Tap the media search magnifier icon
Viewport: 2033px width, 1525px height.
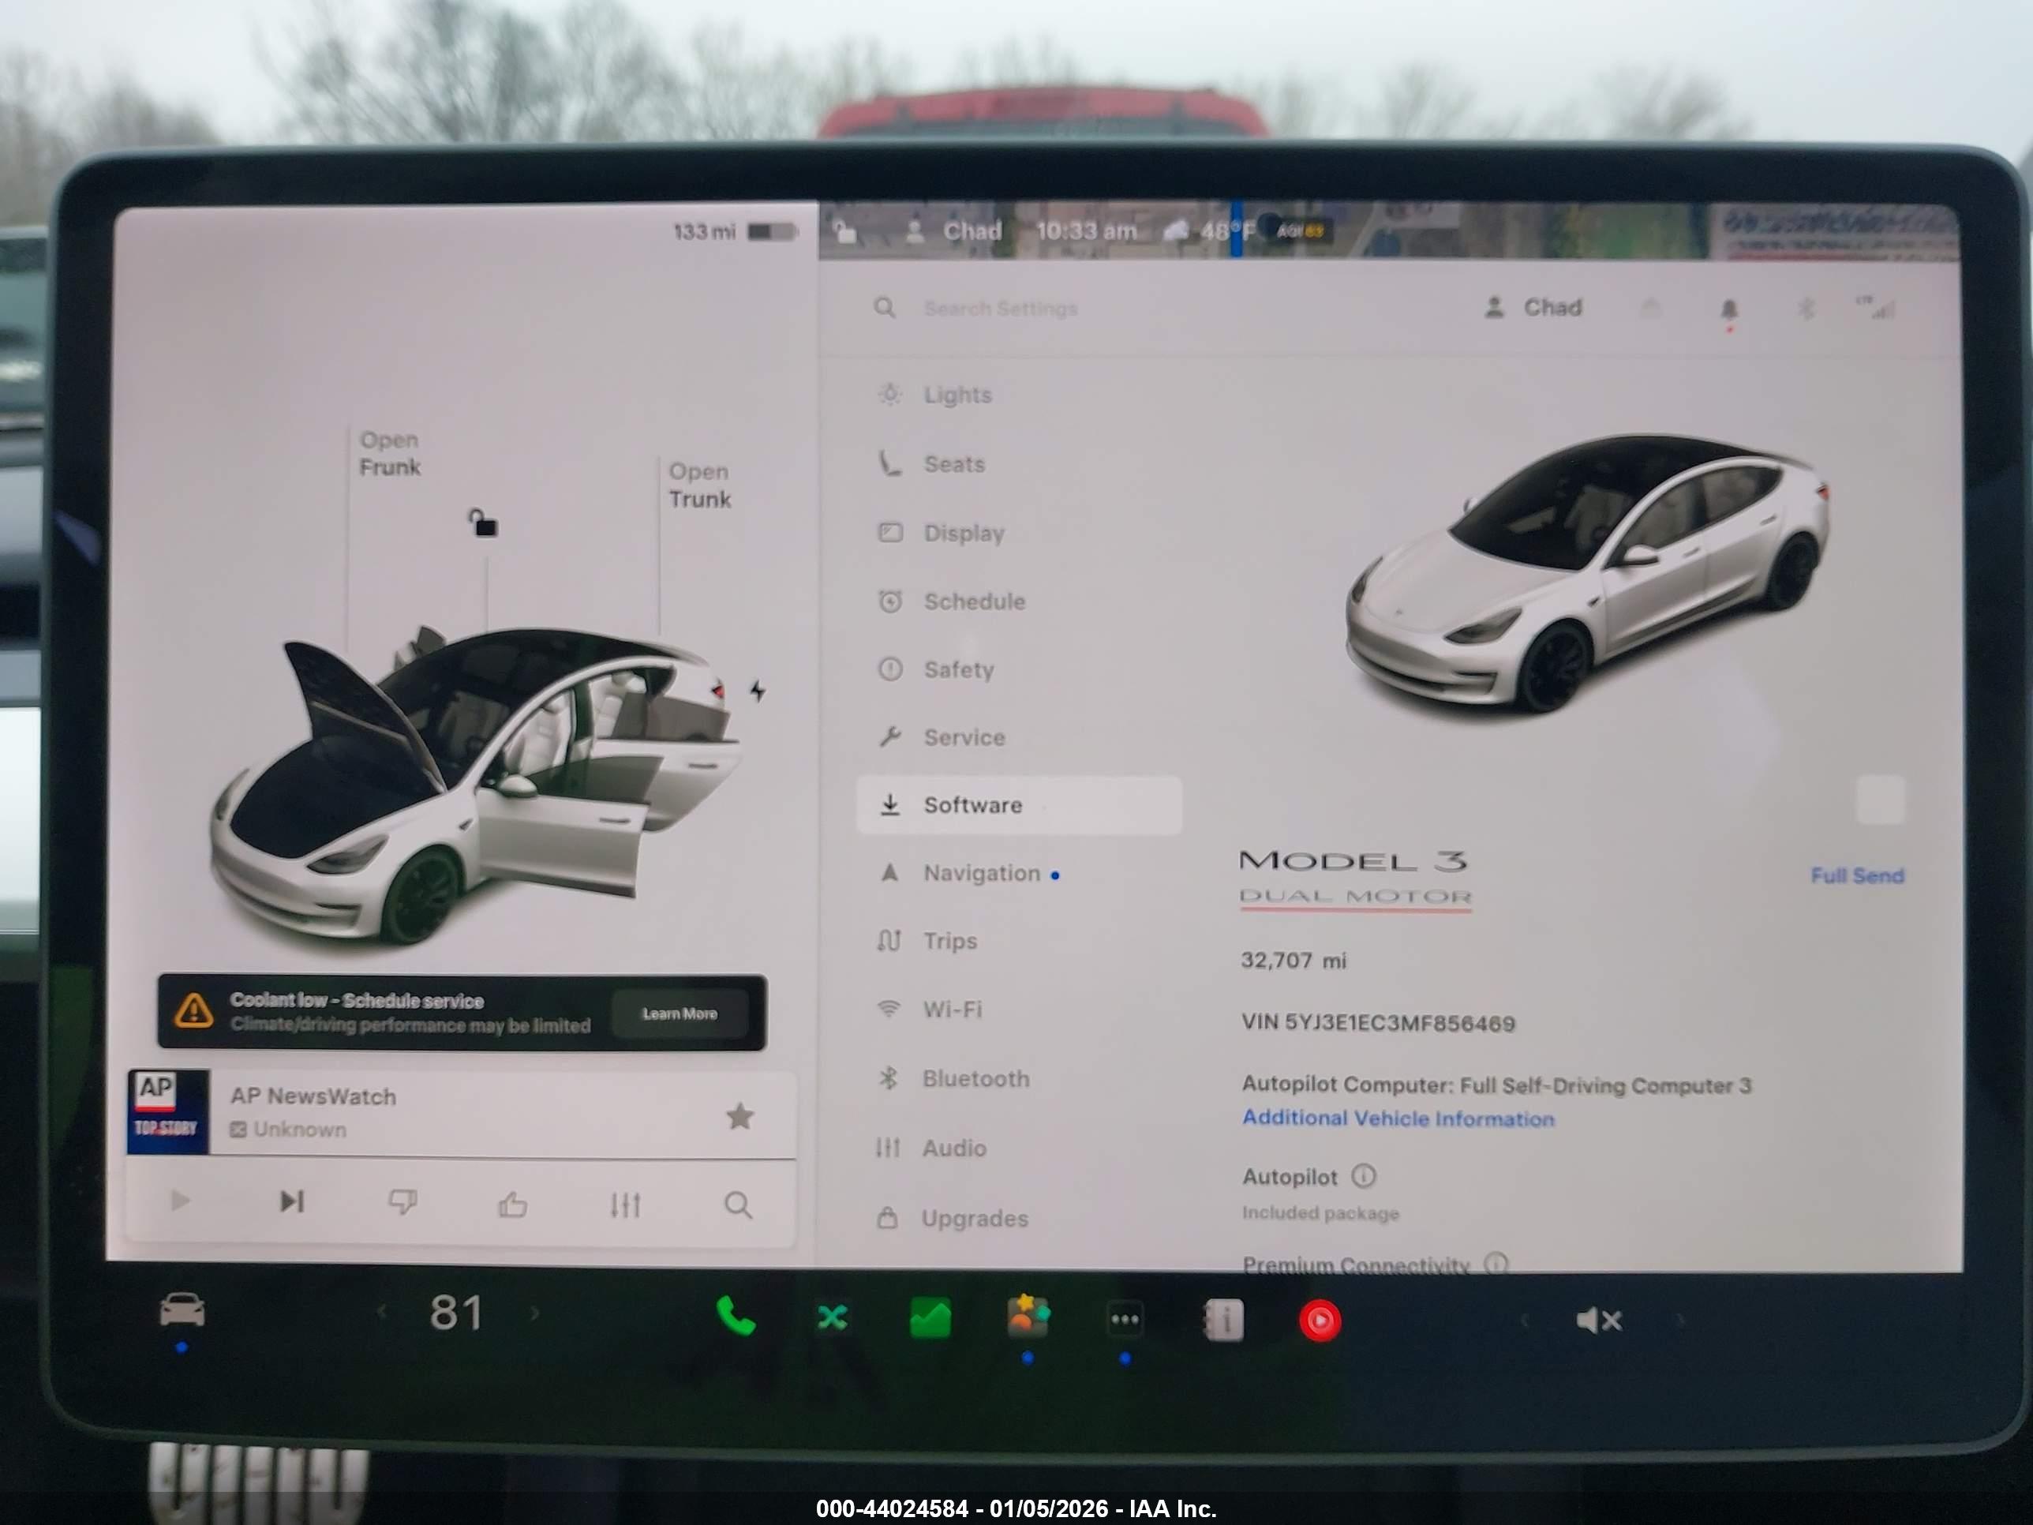pyautogui.click(x=738, y=1205)
